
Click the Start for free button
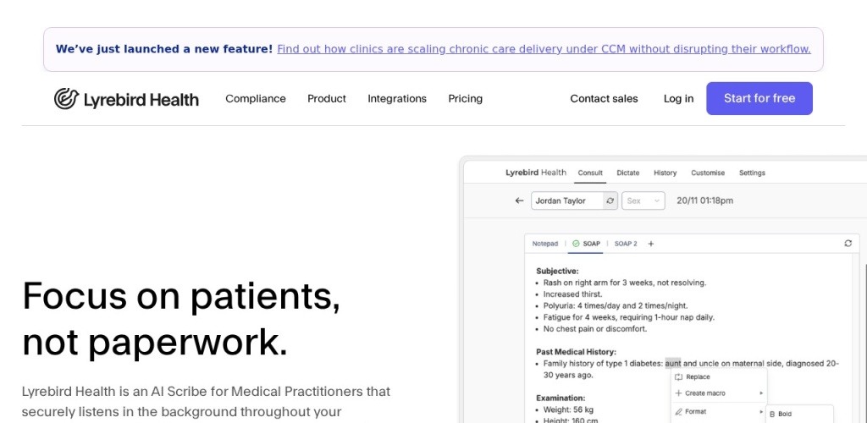click(x=759, y=98)
